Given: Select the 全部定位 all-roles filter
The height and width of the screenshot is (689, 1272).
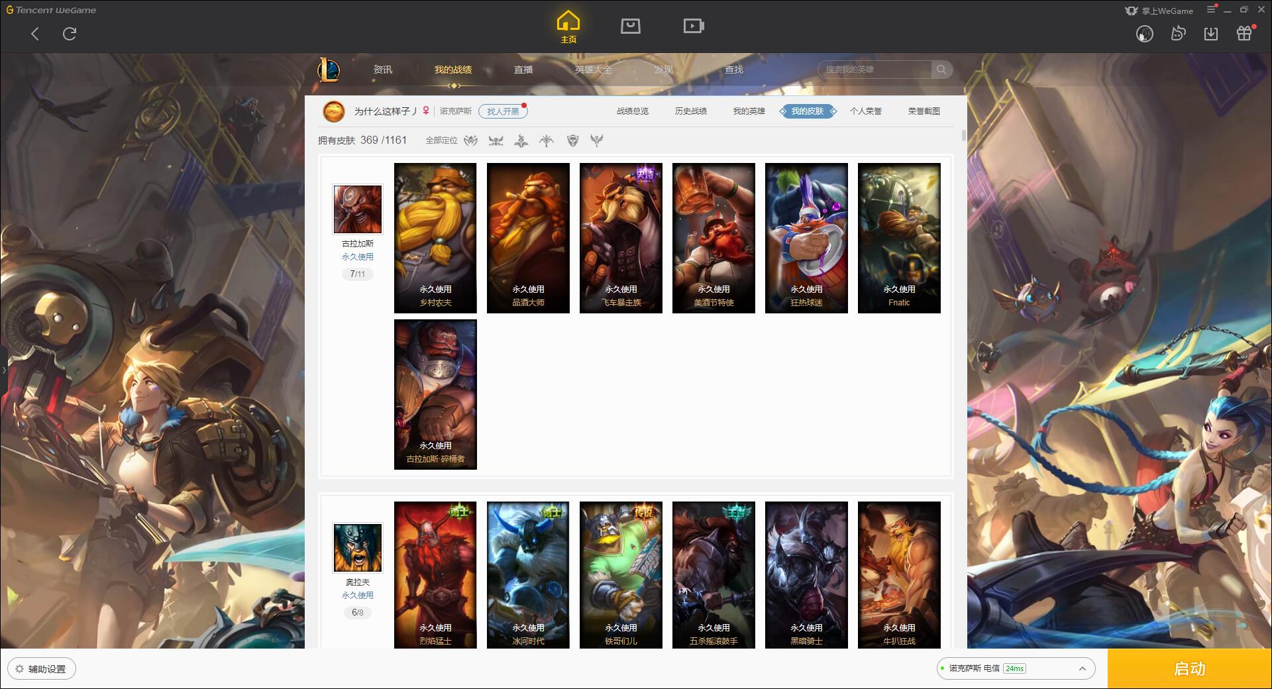Looking at the screenshot, I should (441, 140).
